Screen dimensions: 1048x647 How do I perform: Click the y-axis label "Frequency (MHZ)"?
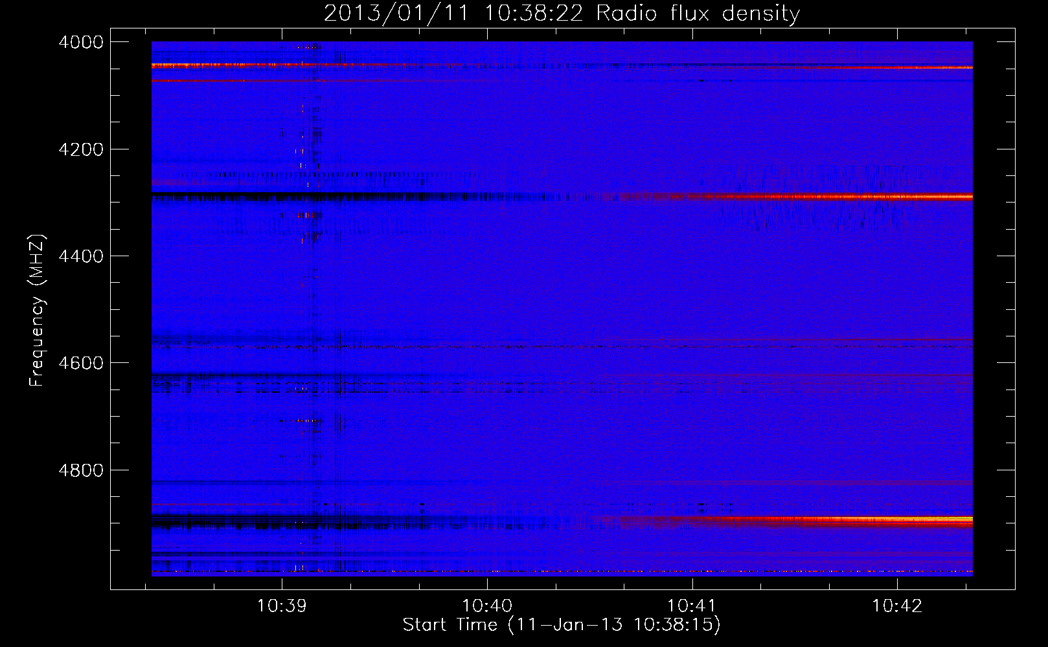point(37,311)
